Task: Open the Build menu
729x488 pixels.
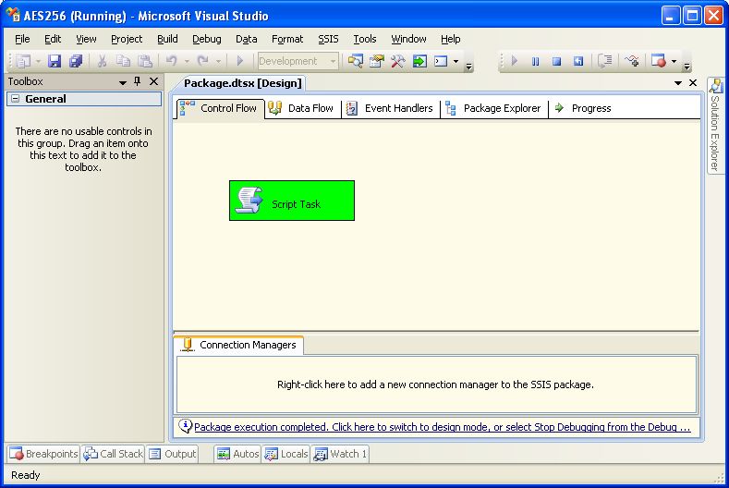Action: point(167,39)
